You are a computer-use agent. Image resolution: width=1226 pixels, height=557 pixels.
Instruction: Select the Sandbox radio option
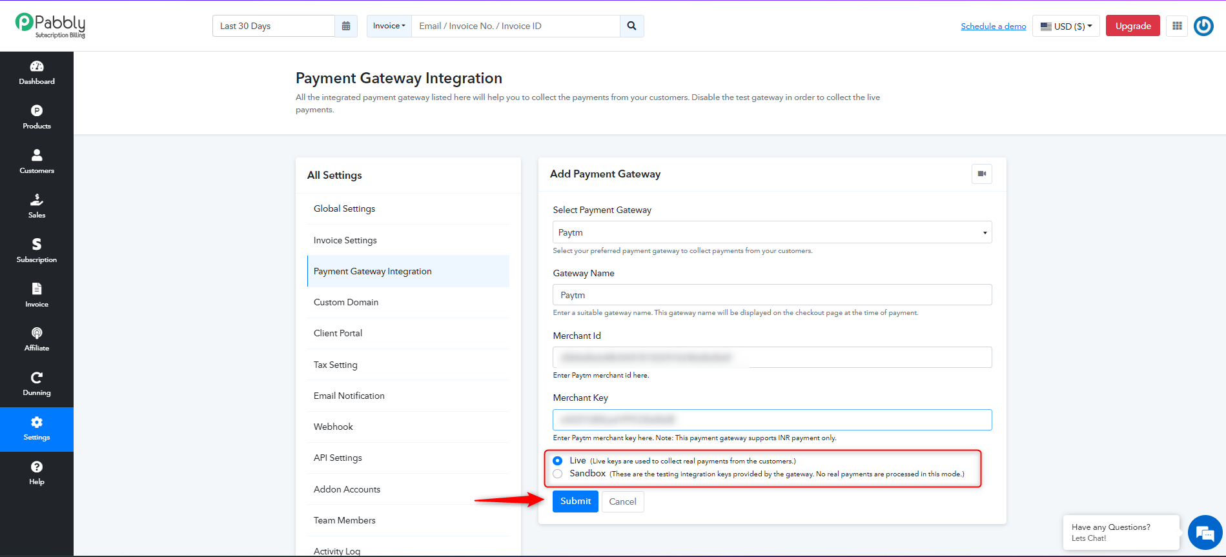[x=558, y=474]
